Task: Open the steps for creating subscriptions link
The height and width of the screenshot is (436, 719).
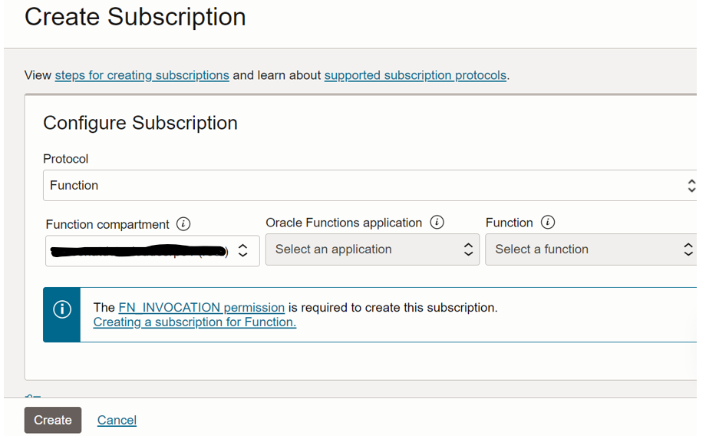Action: click(x=142, y=75)
